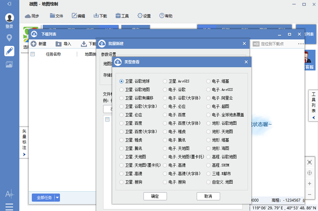The height and width of the screenshot is (211, 318).
Task: Open the 工具 menu
Action: click(122, 16)
